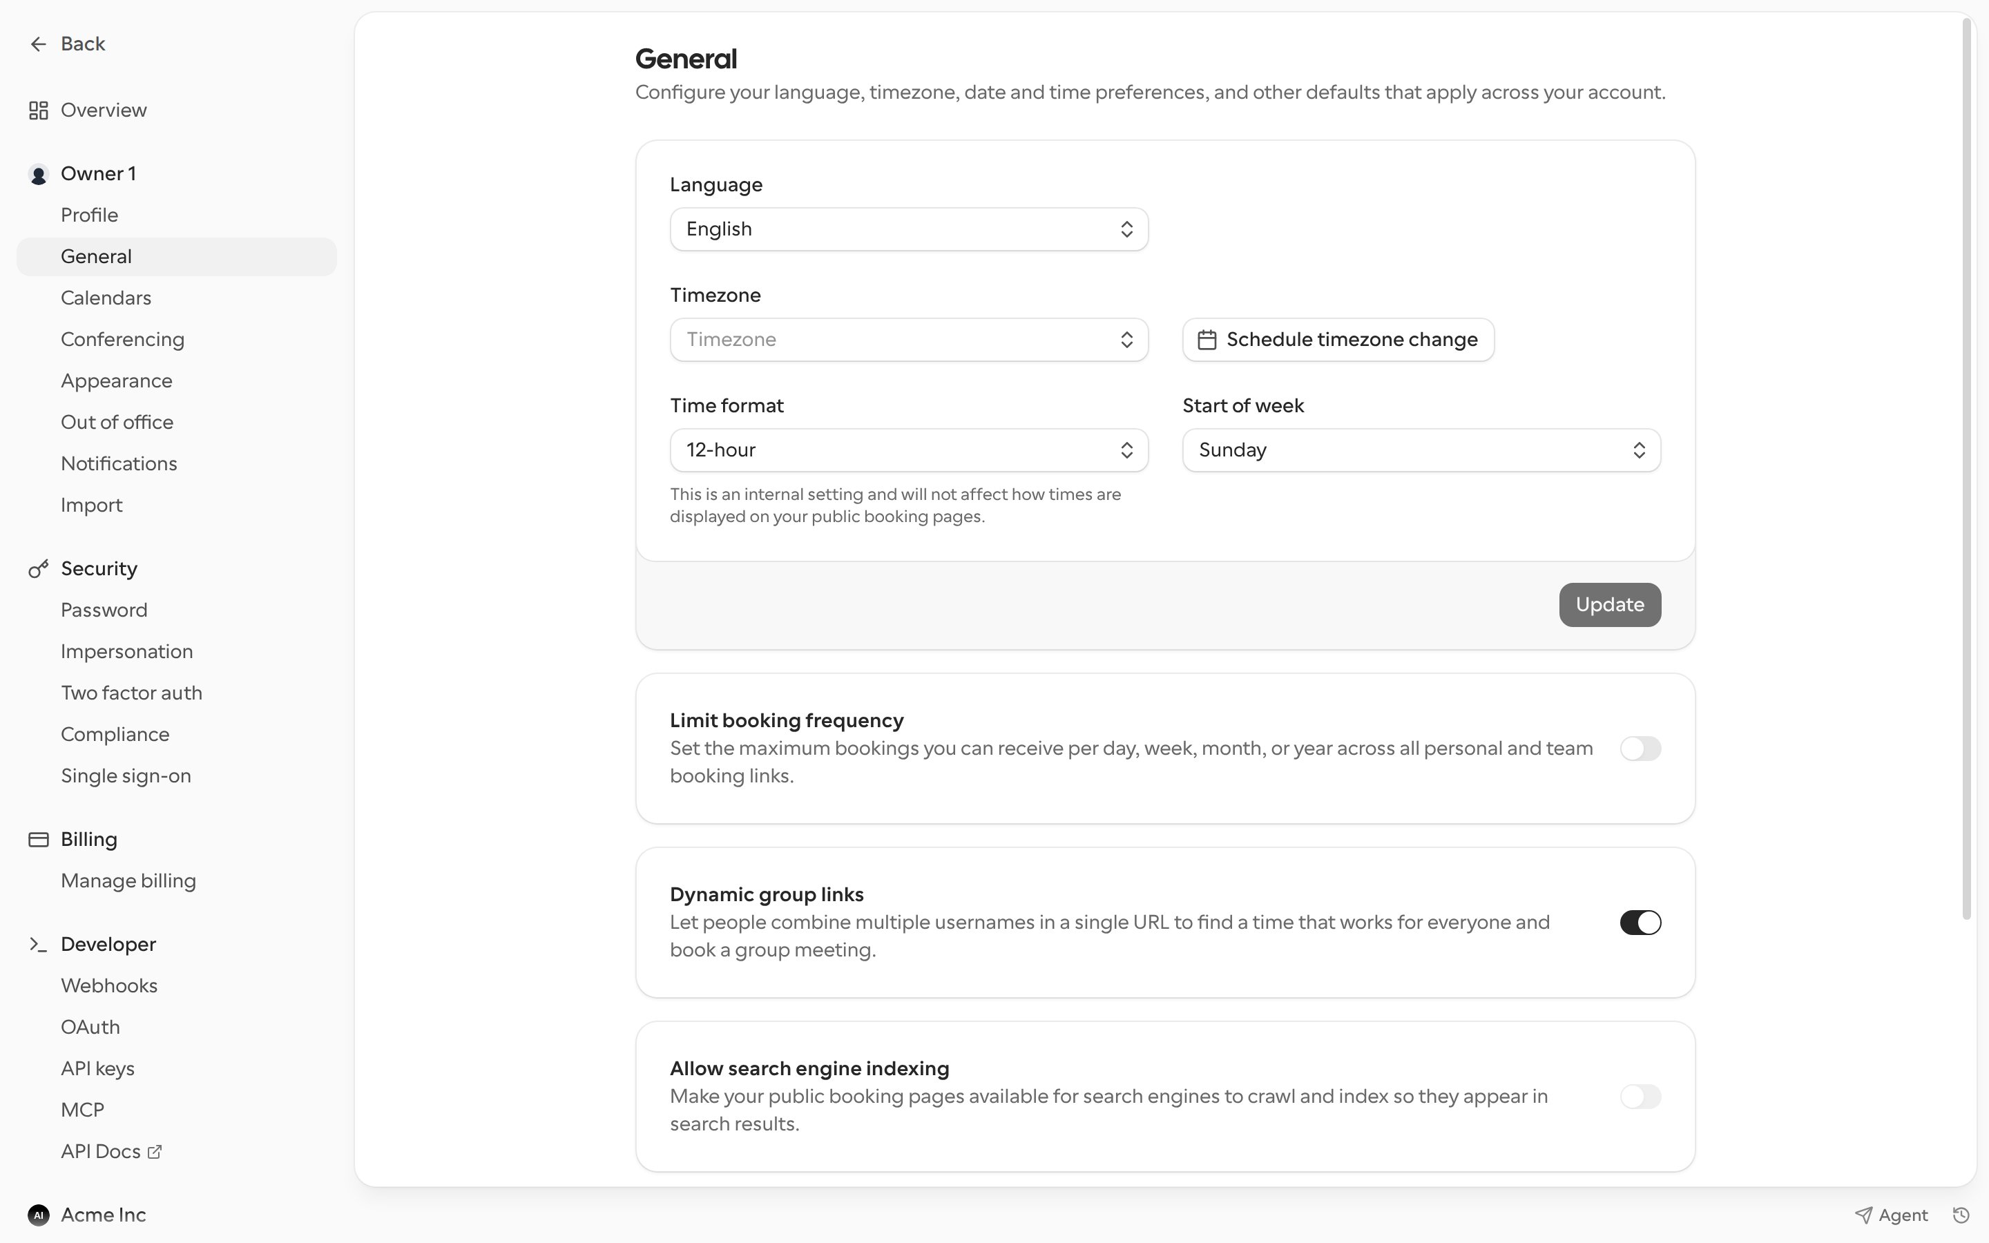Toggle Allow search engine indexing on
The image size is (1989, 1243).
point(1640,1097)
